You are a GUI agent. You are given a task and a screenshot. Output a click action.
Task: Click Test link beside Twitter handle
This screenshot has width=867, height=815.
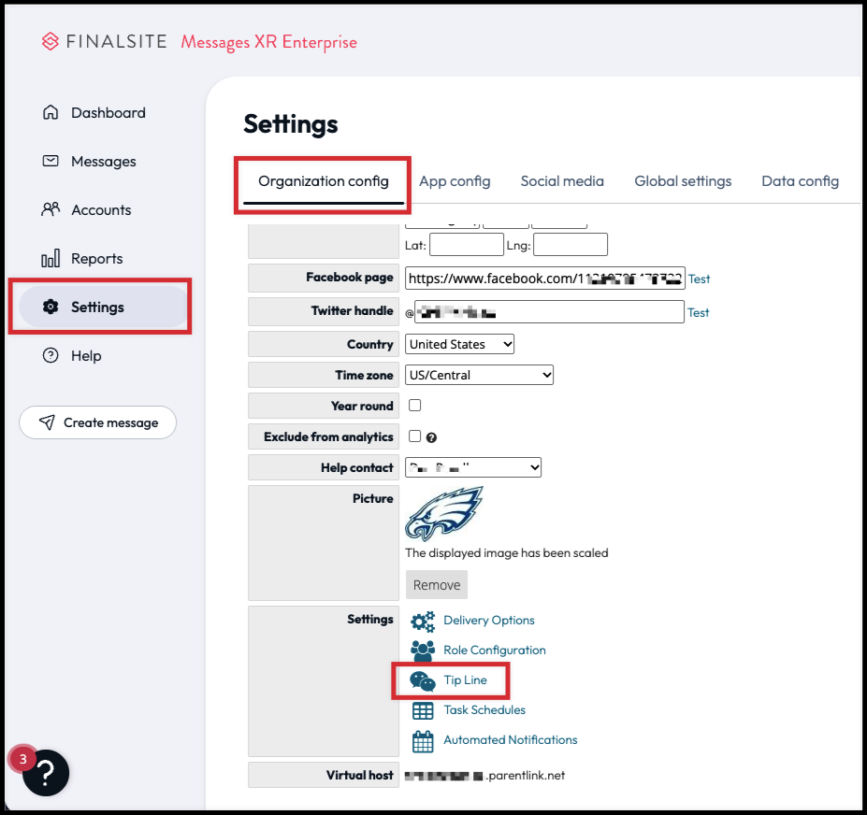click(x=699, y=313)
